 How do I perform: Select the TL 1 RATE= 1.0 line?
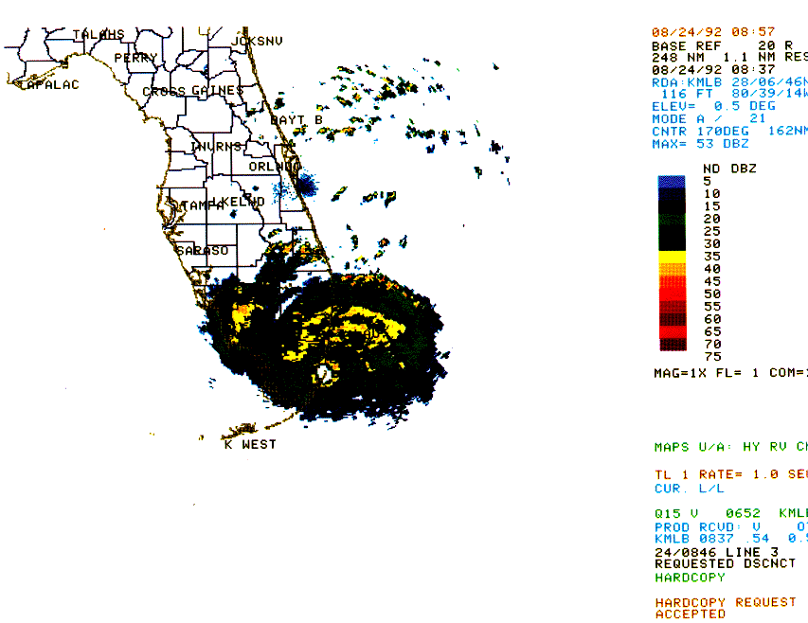pos(731,474)
